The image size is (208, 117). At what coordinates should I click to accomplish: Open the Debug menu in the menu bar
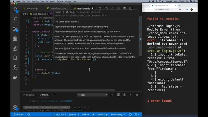click(x=53, y=1)
